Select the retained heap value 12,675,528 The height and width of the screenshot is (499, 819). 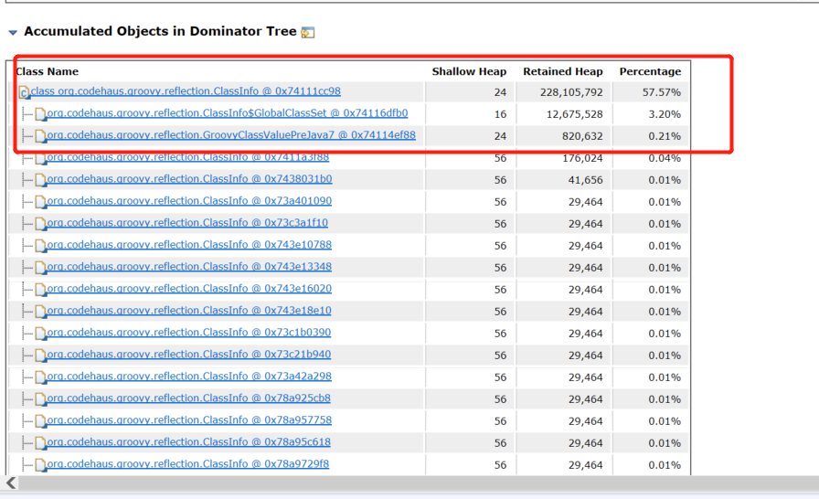(x=575, y=114)
